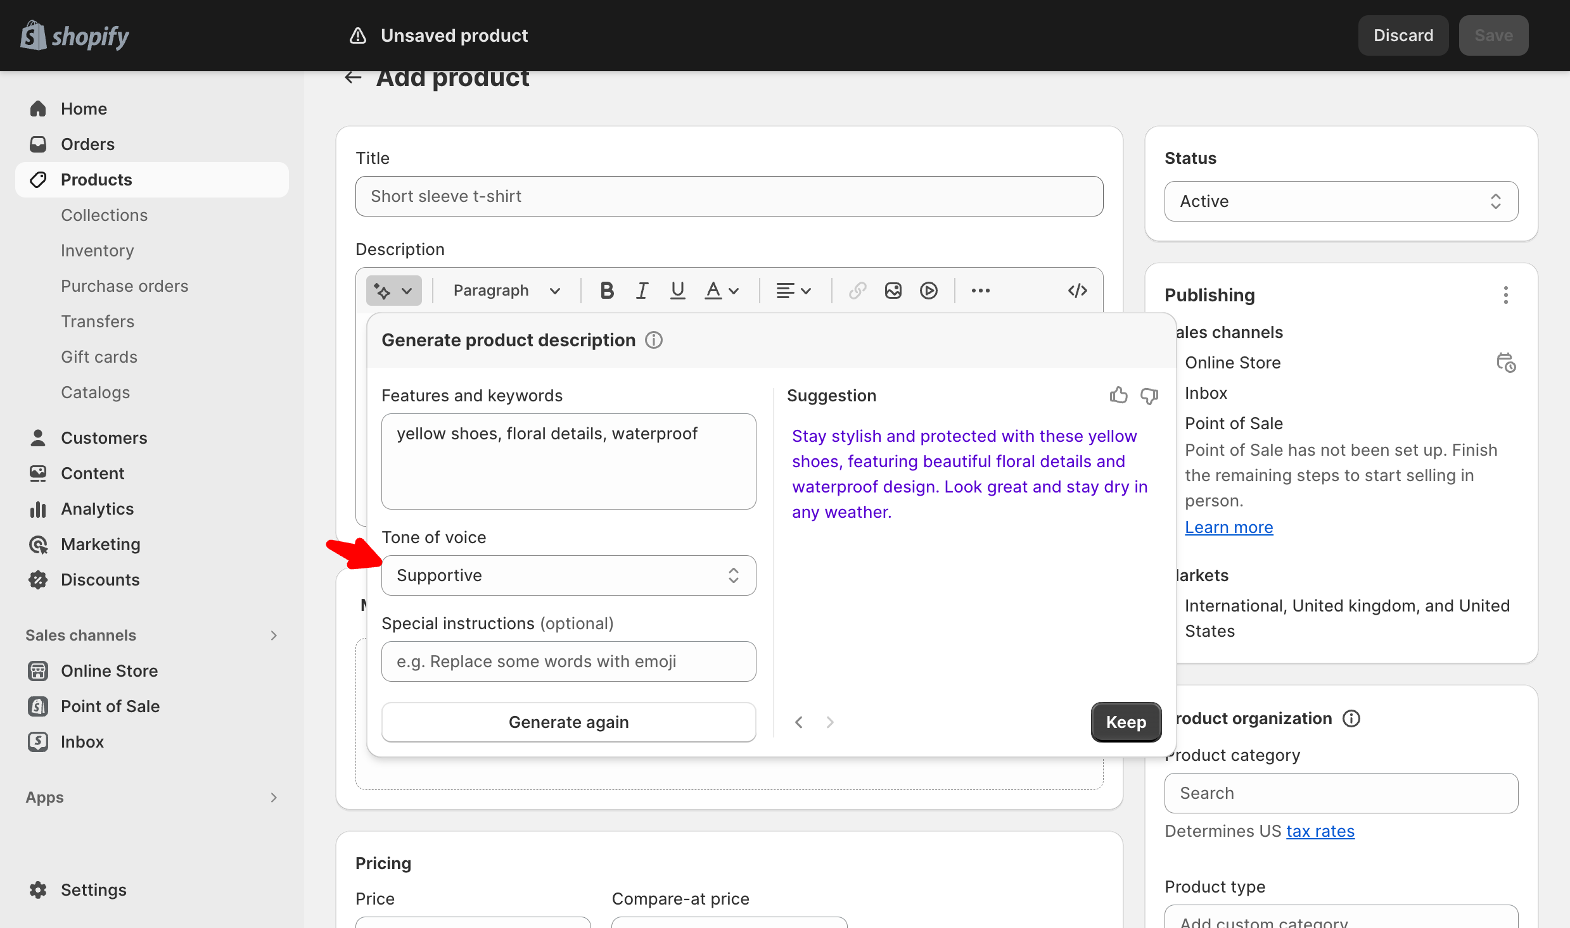Click the Learn more link for Point of Sale
This screenshot has width=1570, height=928.
click(x=1229, y=527)
